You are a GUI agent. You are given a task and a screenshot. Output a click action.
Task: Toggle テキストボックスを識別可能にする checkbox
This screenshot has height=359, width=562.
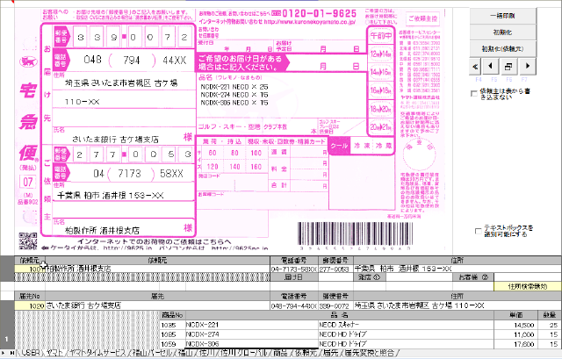point(478,231)
